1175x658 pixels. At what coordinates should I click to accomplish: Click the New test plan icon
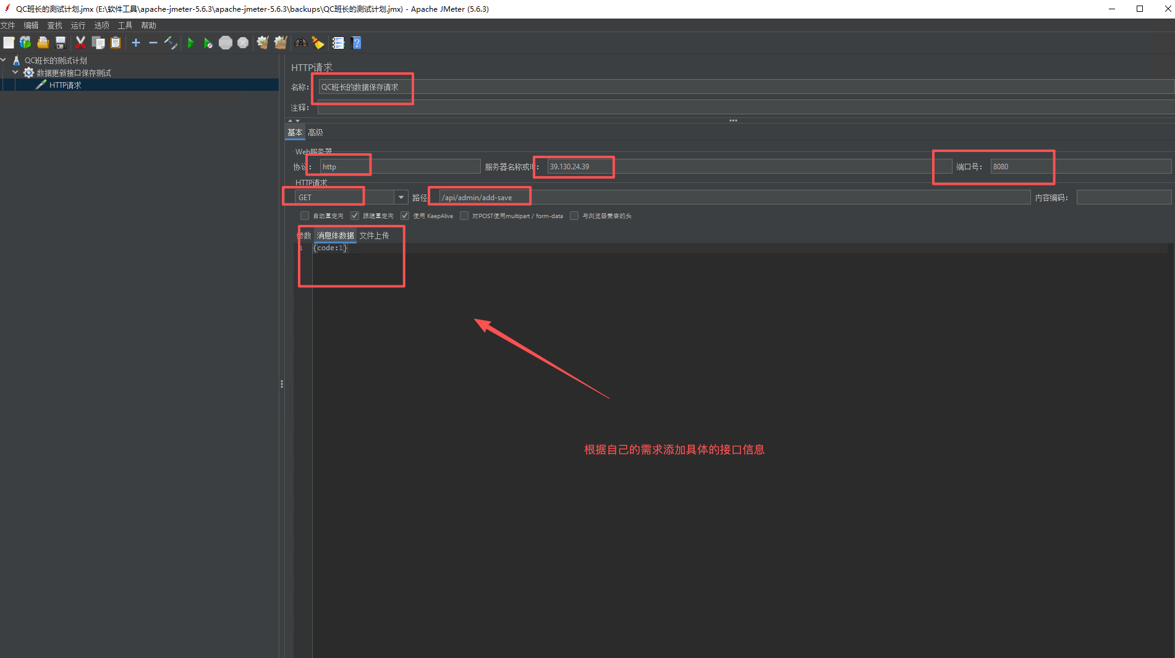(x=9, y=43)
